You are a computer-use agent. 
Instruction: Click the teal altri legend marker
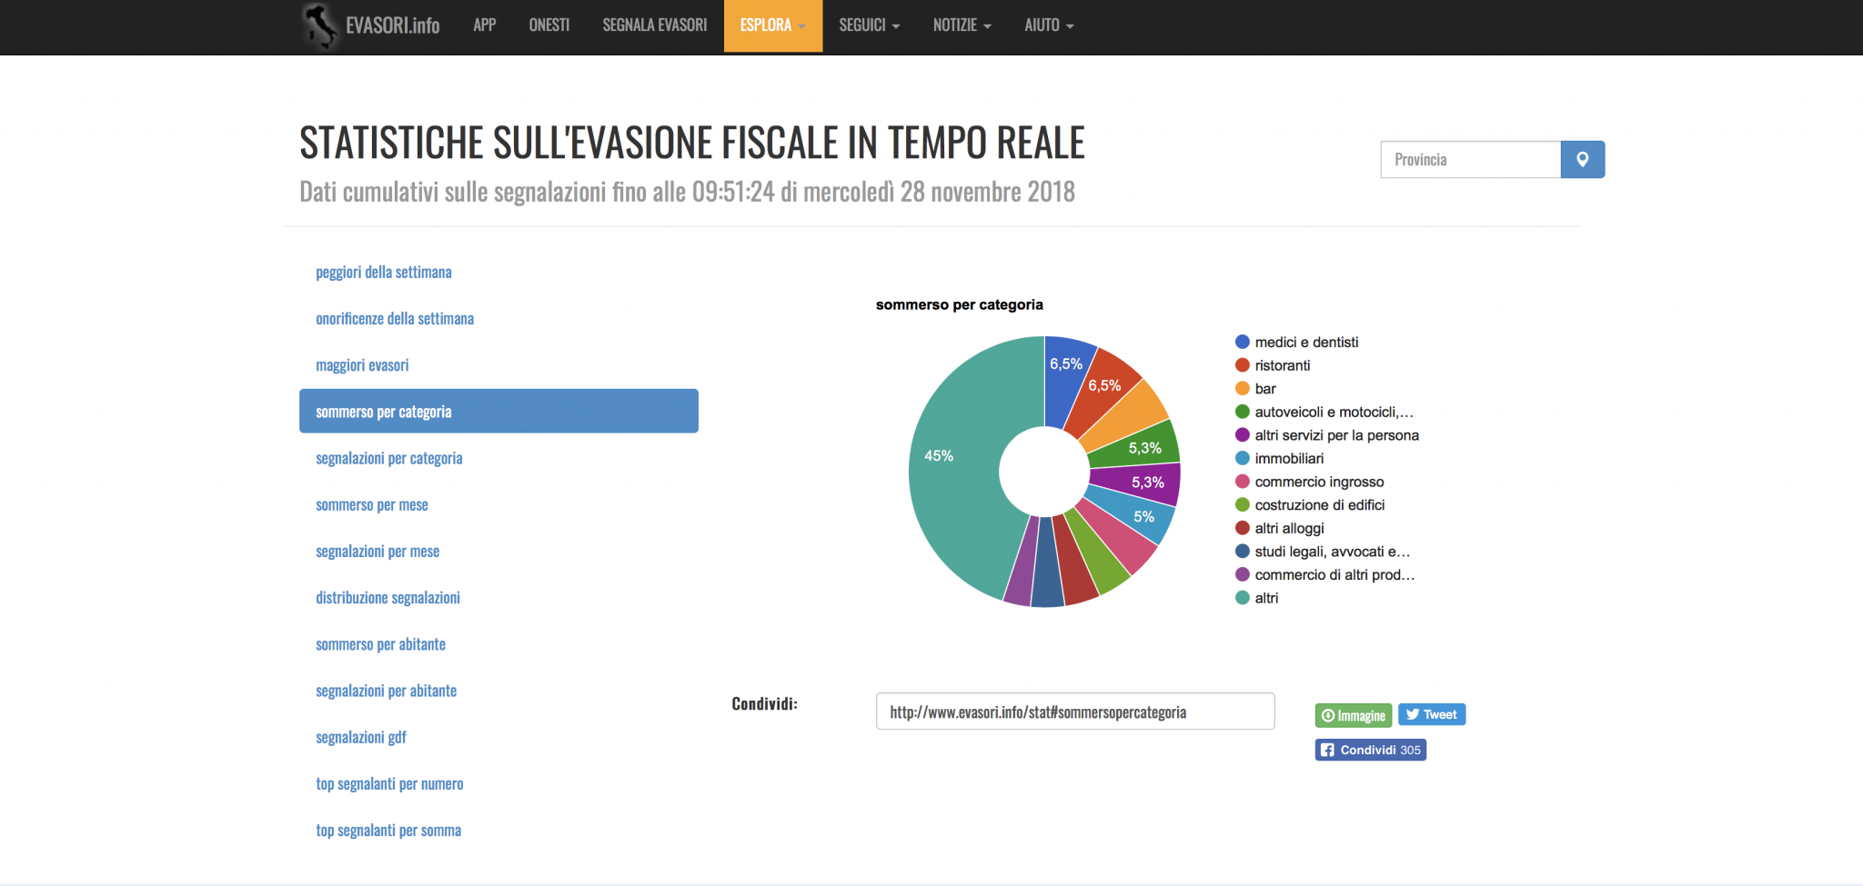click(x=1242, y=598)
